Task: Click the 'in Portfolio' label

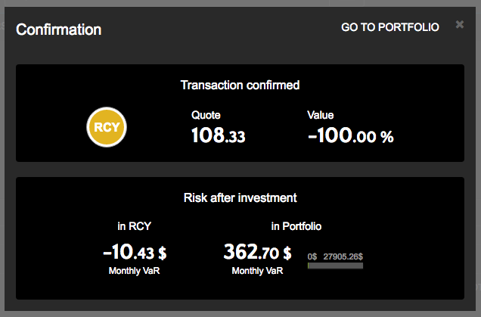Action: (x=296, y=225)
